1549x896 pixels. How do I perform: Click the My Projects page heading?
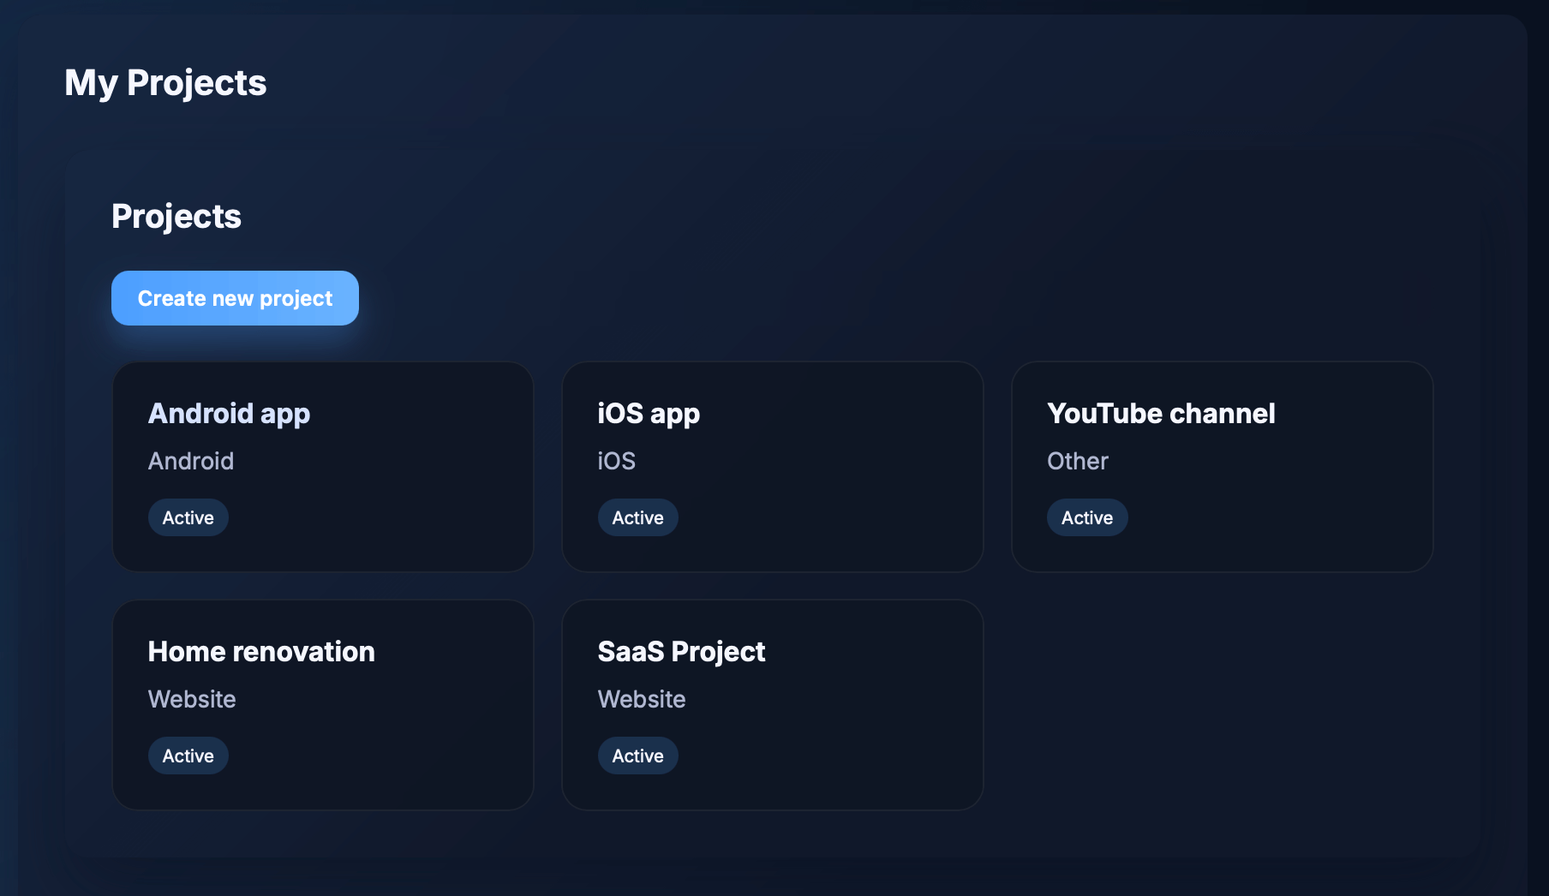coord(165,82)
